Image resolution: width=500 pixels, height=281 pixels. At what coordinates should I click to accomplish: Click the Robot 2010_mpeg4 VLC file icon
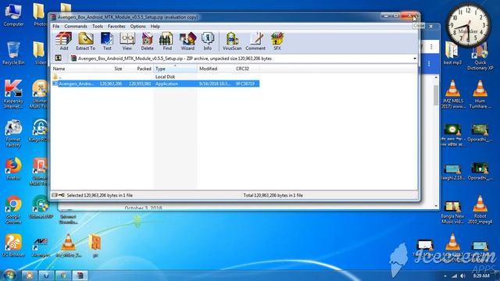click(x=480, y=210)
